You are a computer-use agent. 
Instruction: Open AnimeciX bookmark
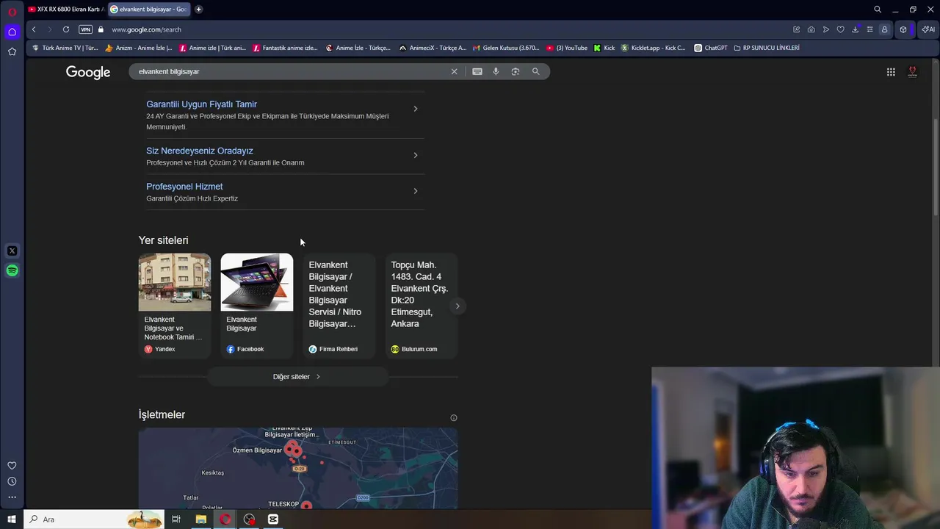[x=433, y=48]
